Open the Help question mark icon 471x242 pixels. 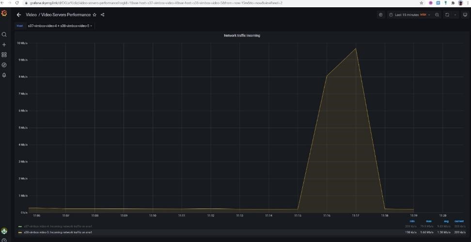click(x=4, y=240)
